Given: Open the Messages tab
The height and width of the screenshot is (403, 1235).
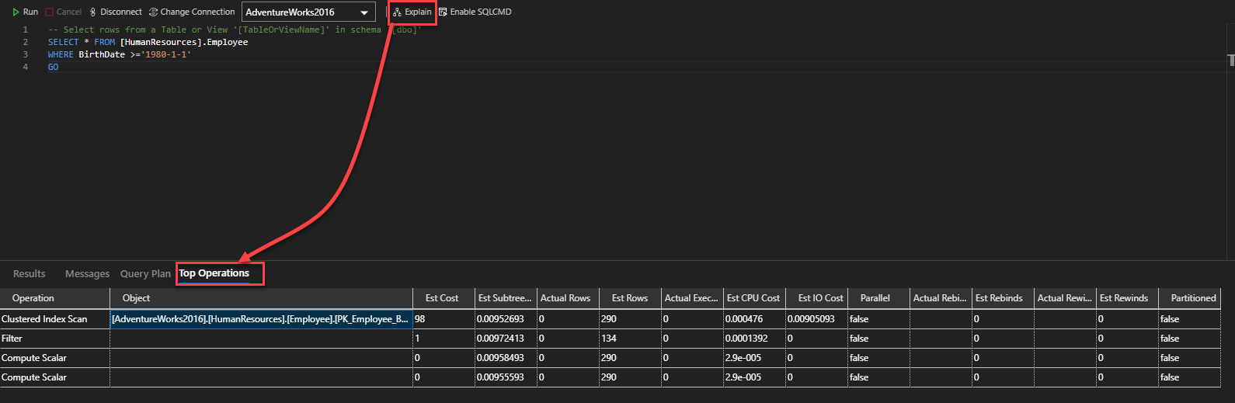Looking at the screenshot, I should coord(87,274).
